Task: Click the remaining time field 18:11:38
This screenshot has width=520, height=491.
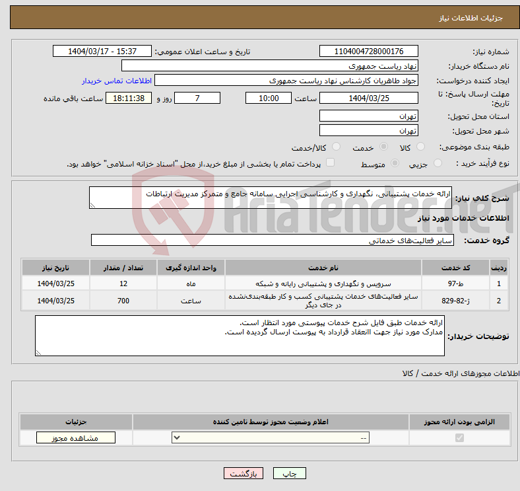Action: tap(129, 98)
